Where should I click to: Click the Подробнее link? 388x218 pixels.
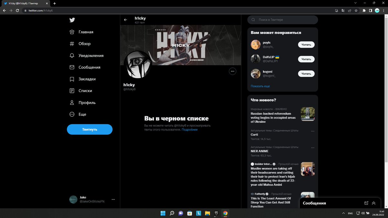point(189,130)
